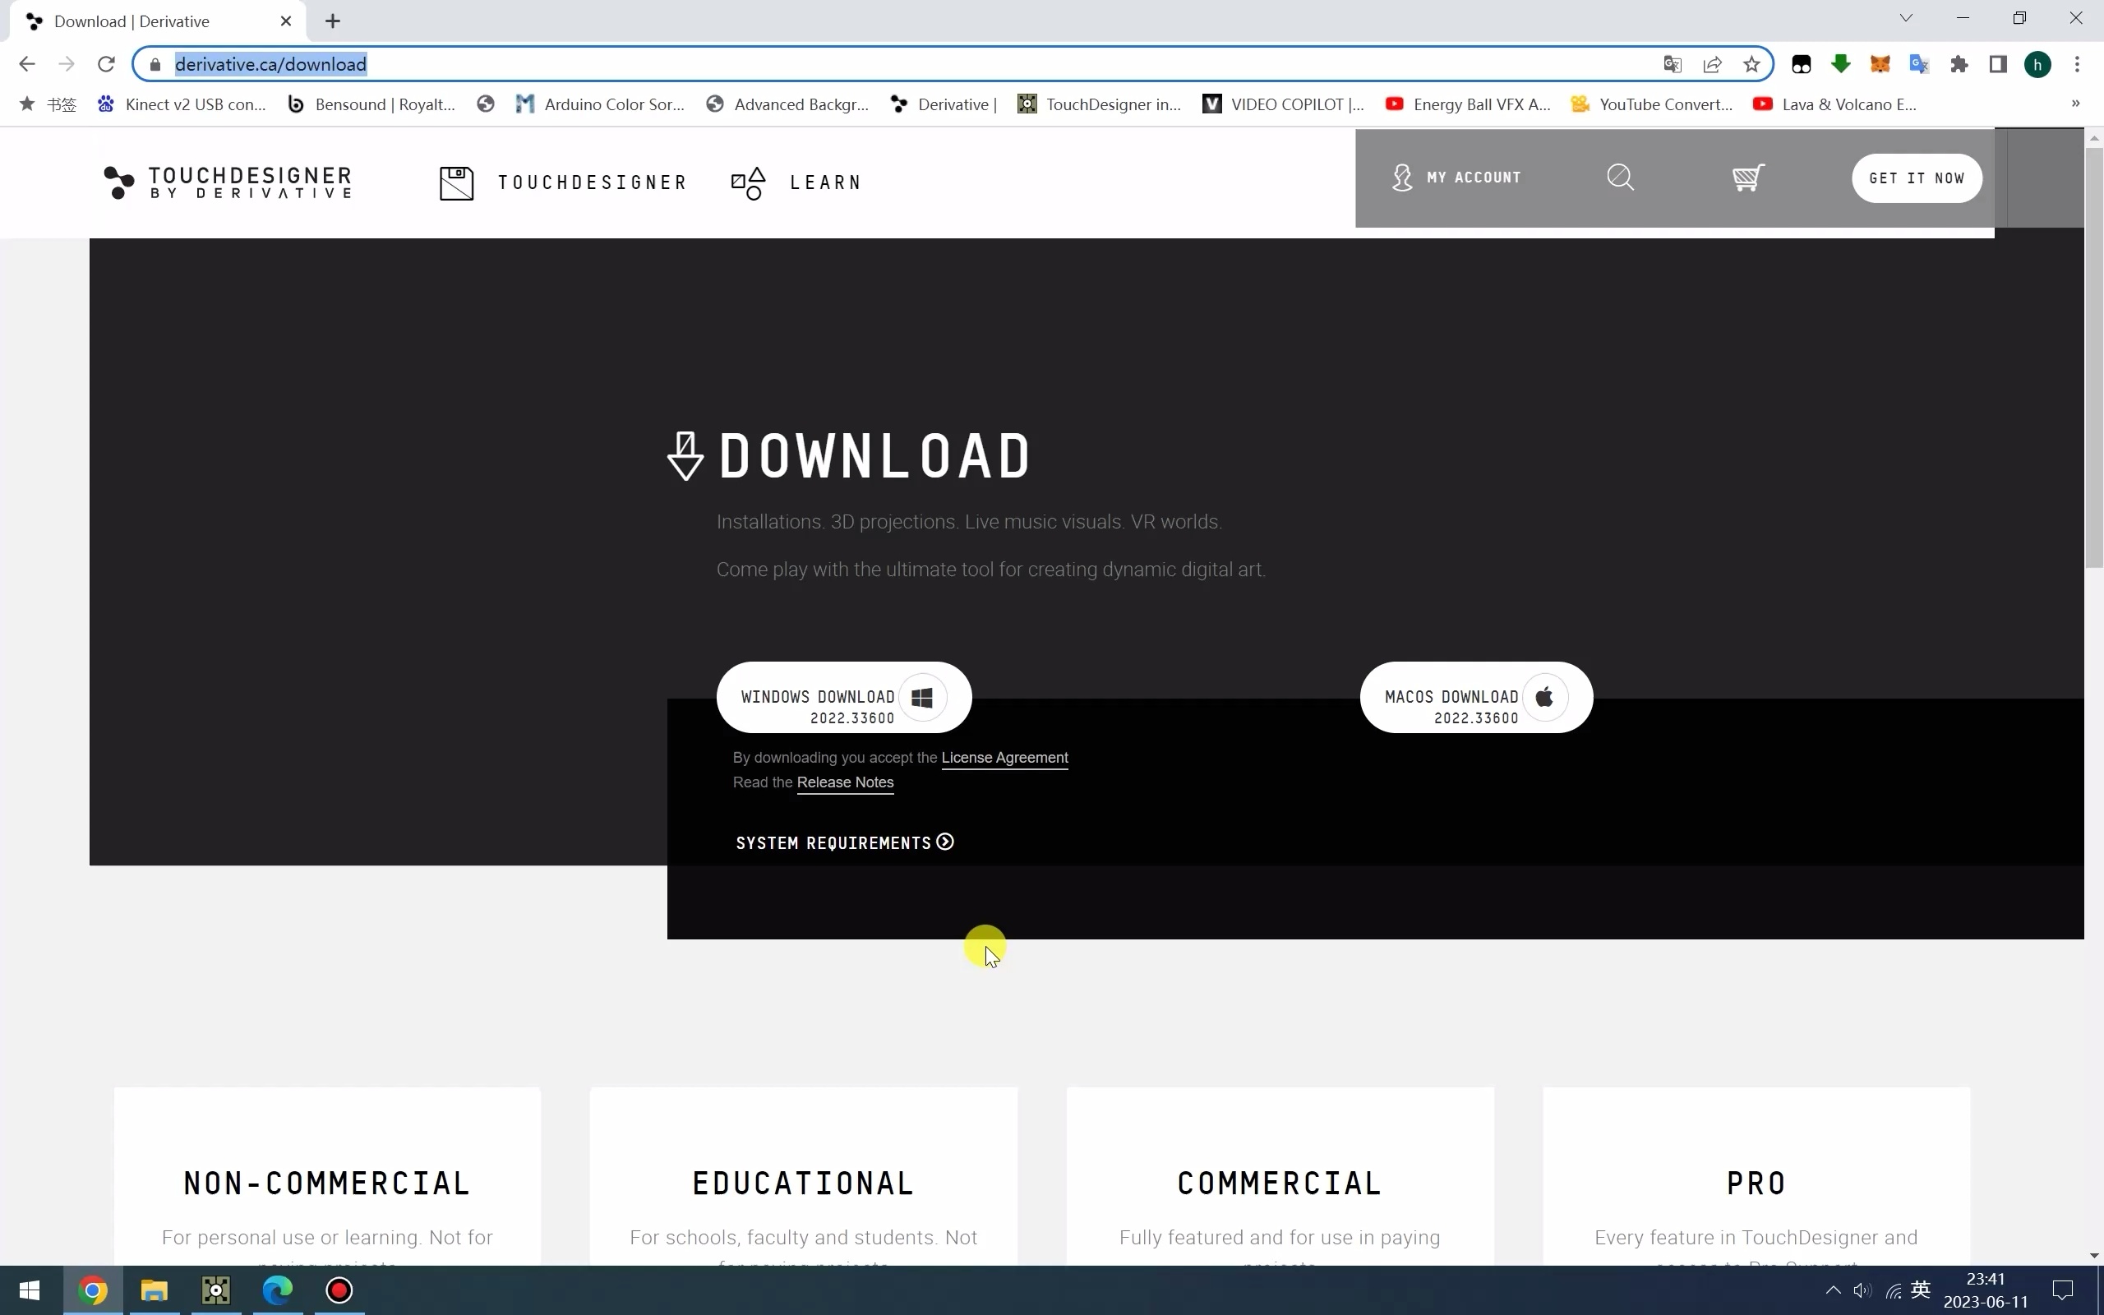Click the Windows logo on download button
Viewport: 2104px width, 1315px height.
pos(922,698)
